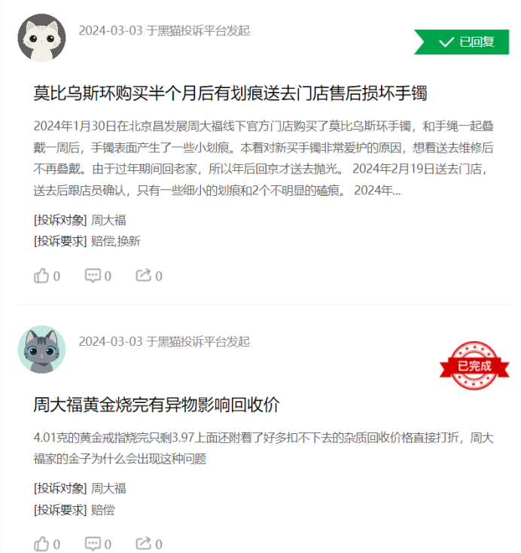Like the 莫比乌斯环 complaint post
This screenshot has width=521, height=553.
47,276
